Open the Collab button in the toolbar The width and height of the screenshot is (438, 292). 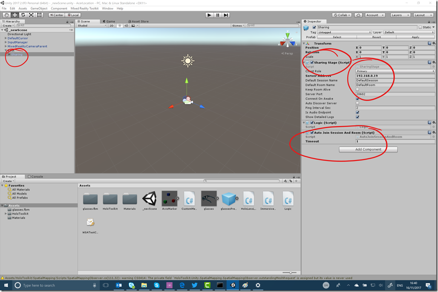(x=342, y=15)
